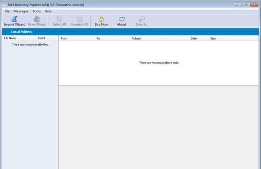261x169 pixels.
Task: Click 'There are no recoverable e-mails' text
Action: point(159,63)
